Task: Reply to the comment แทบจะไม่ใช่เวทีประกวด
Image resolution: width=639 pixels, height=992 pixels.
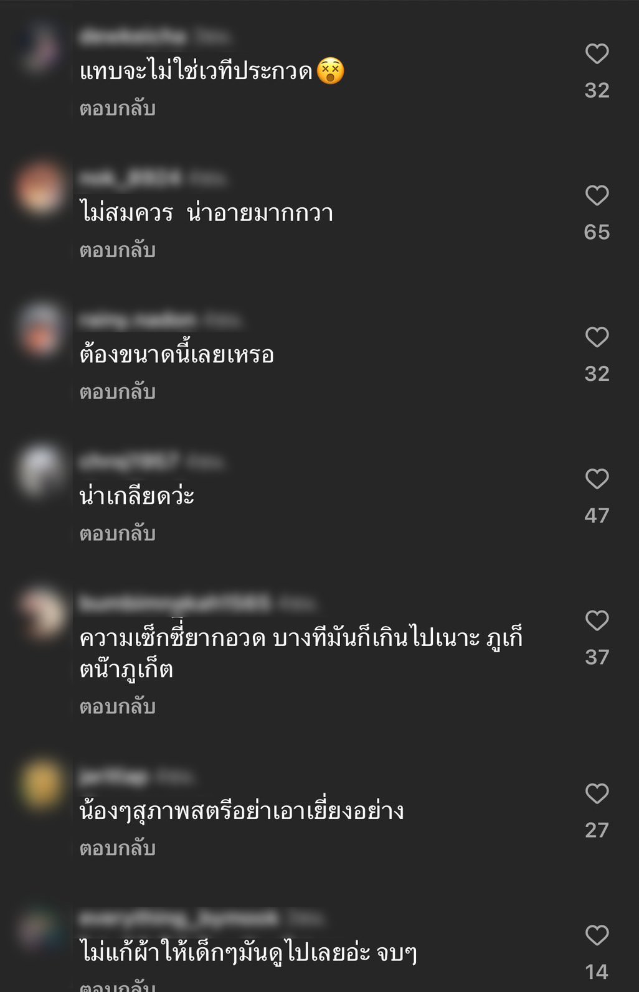Action: coord(117,108)
